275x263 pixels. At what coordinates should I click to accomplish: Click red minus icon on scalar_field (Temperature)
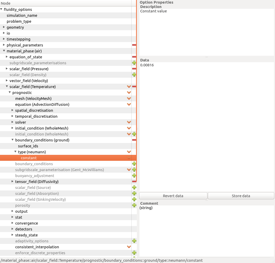point(134,86)
